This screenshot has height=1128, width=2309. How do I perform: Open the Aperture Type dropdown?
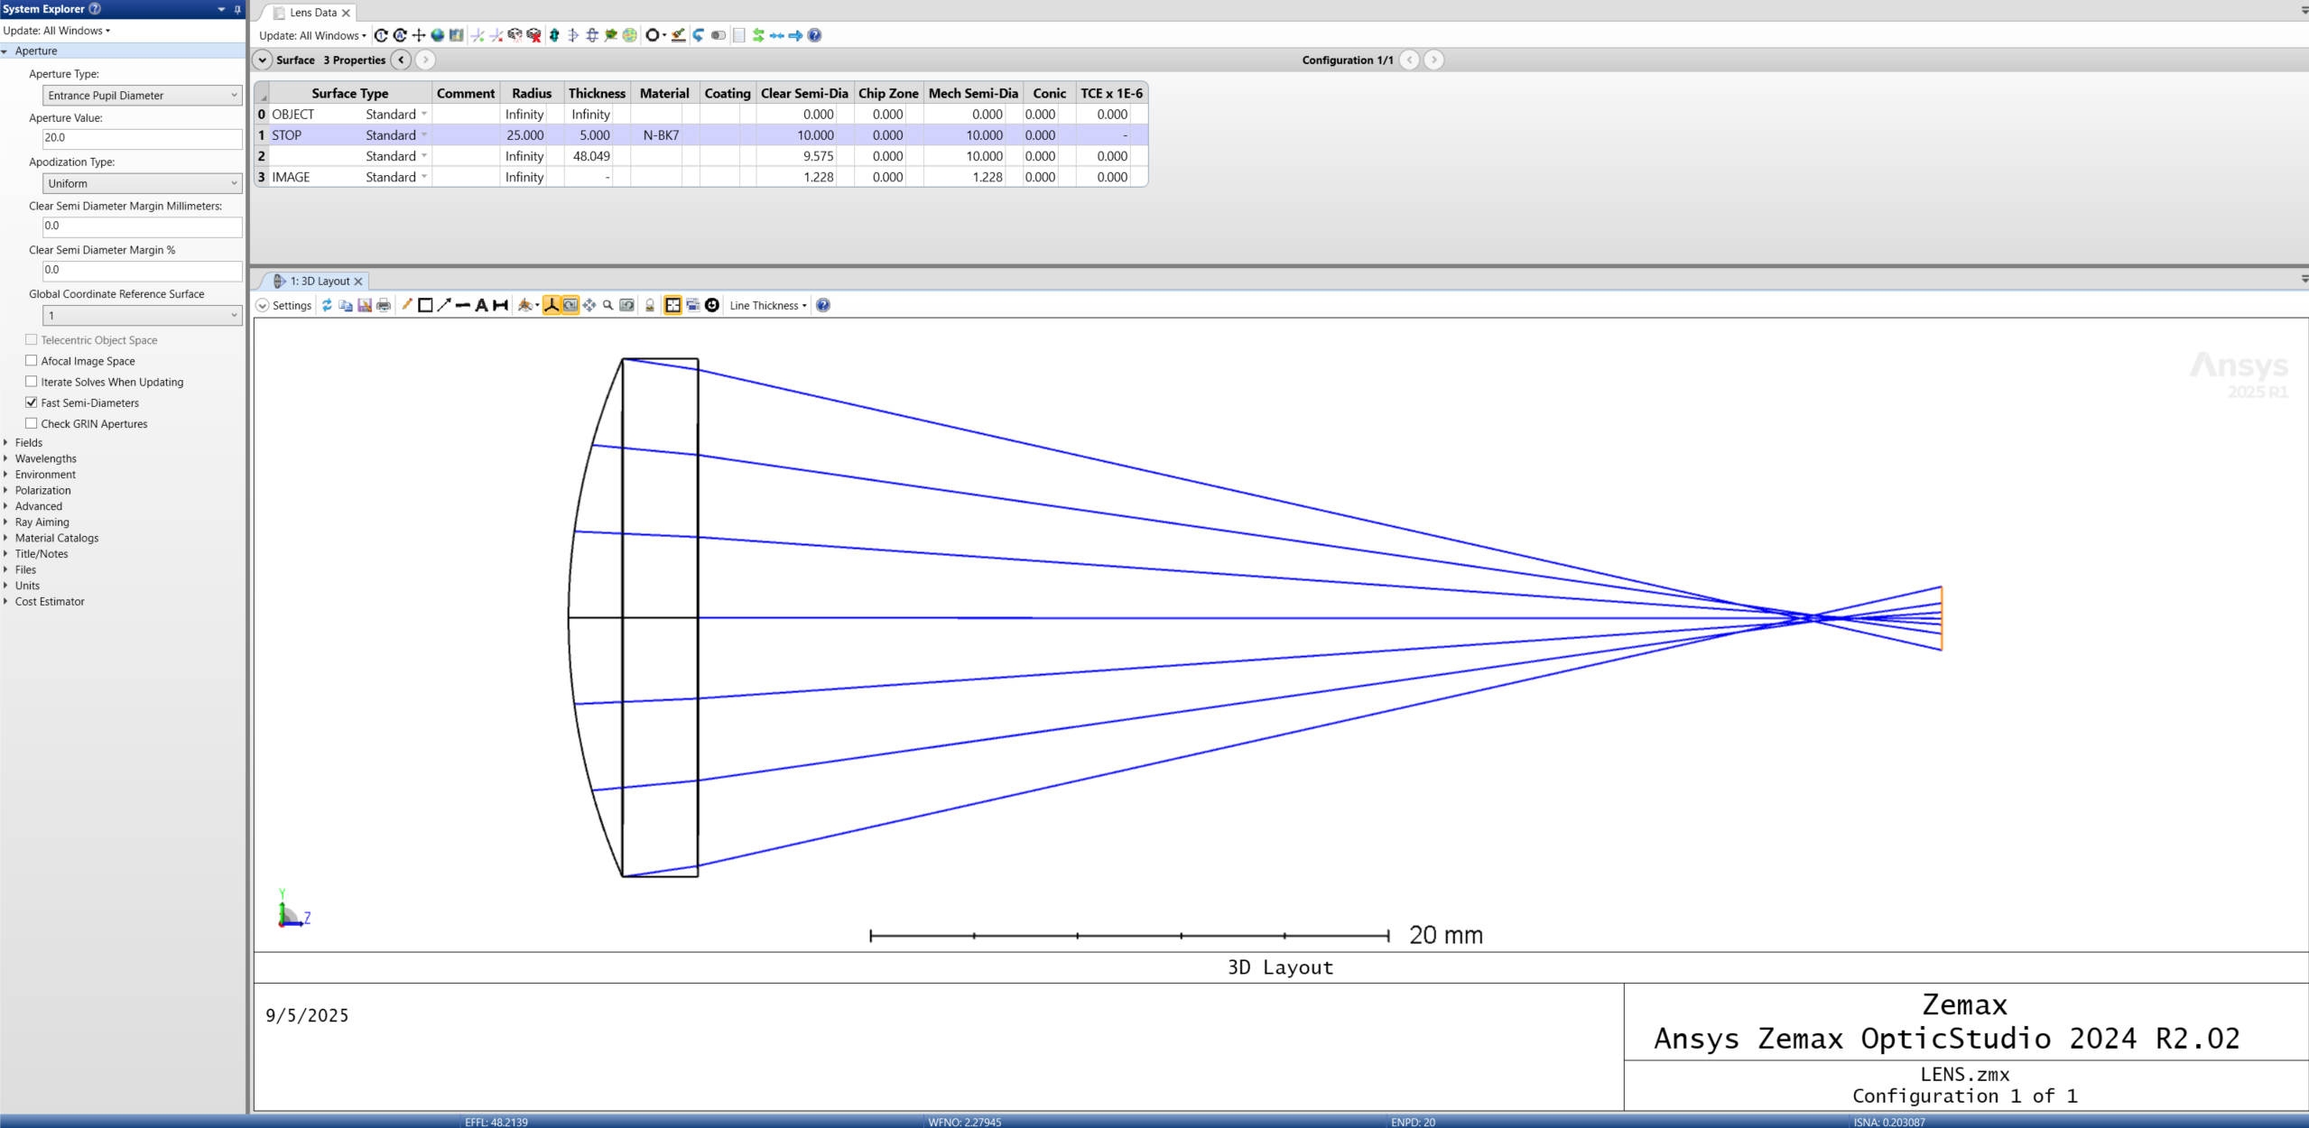[x=142, y=96]
